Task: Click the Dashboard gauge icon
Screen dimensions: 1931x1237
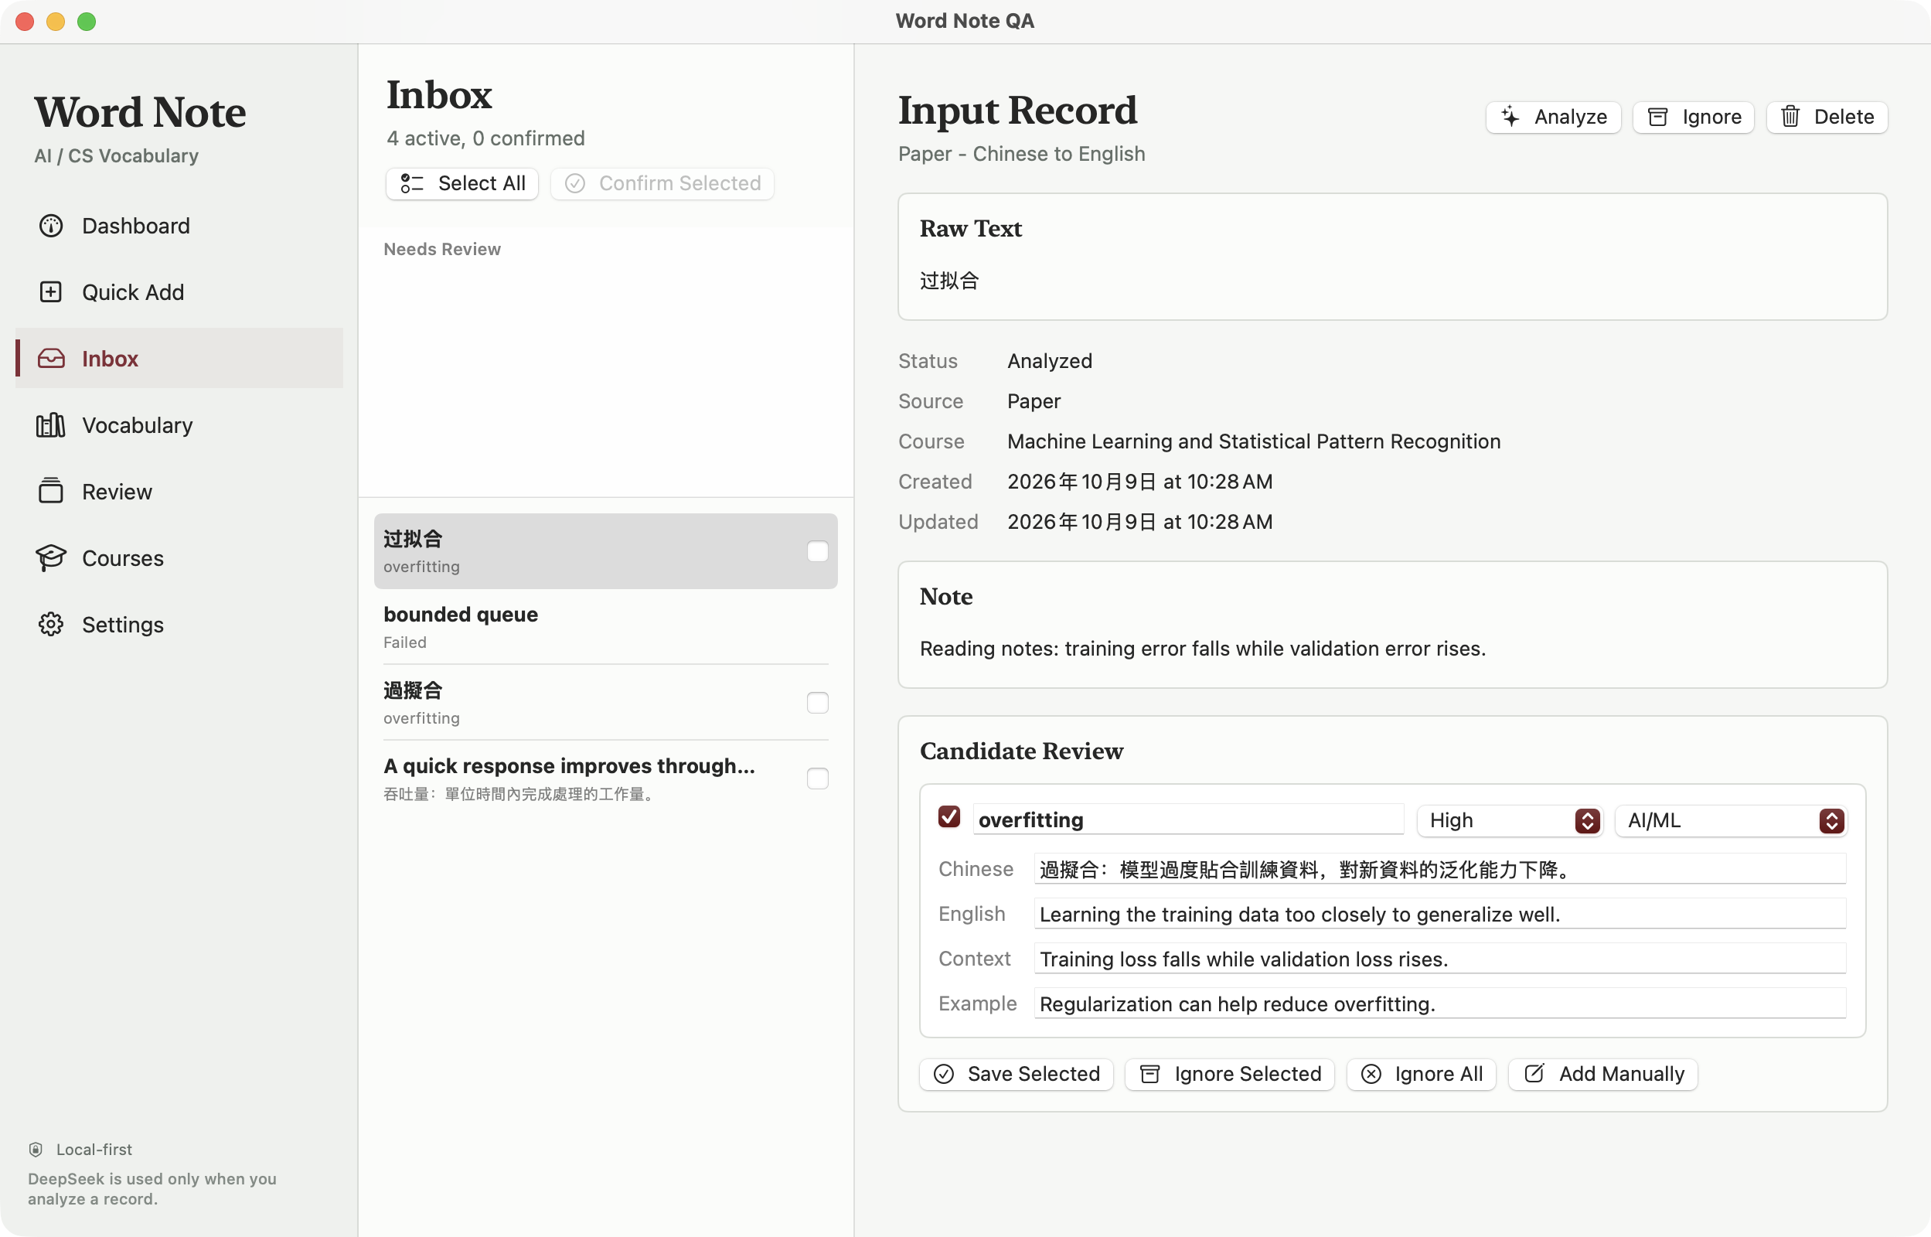Action: (x=50, y=226)
